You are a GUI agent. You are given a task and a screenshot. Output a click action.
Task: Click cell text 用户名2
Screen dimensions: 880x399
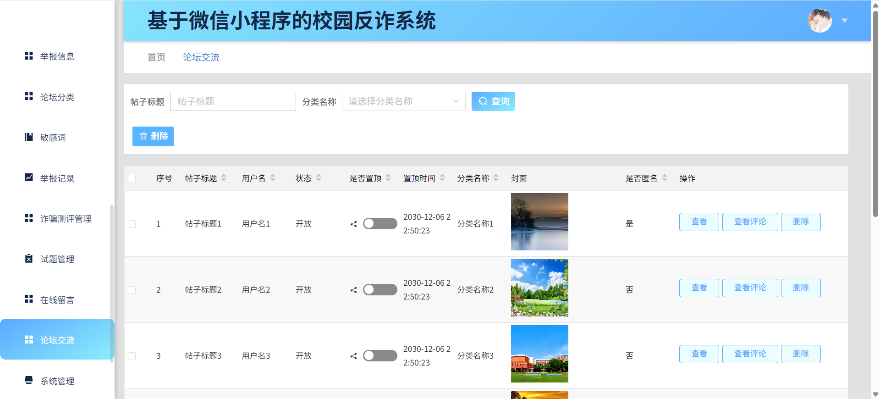coord(256,290)
